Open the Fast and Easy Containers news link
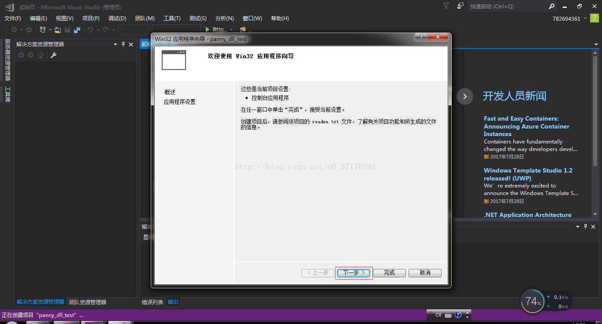 [527, 126]
